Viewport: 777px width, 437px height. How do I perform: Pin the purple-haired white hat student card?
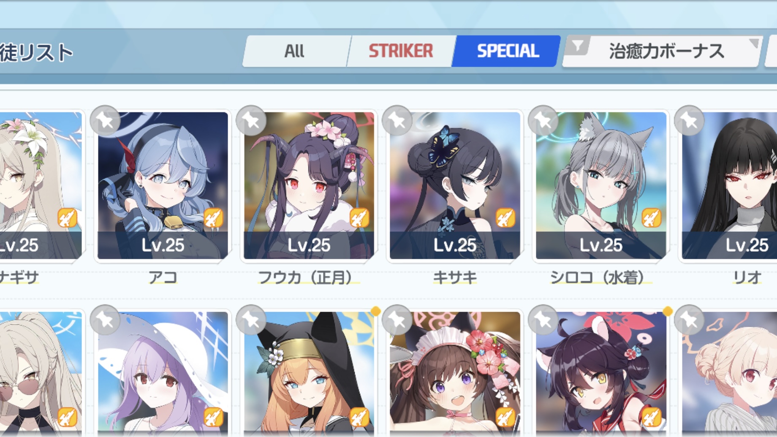coord(105,320)
